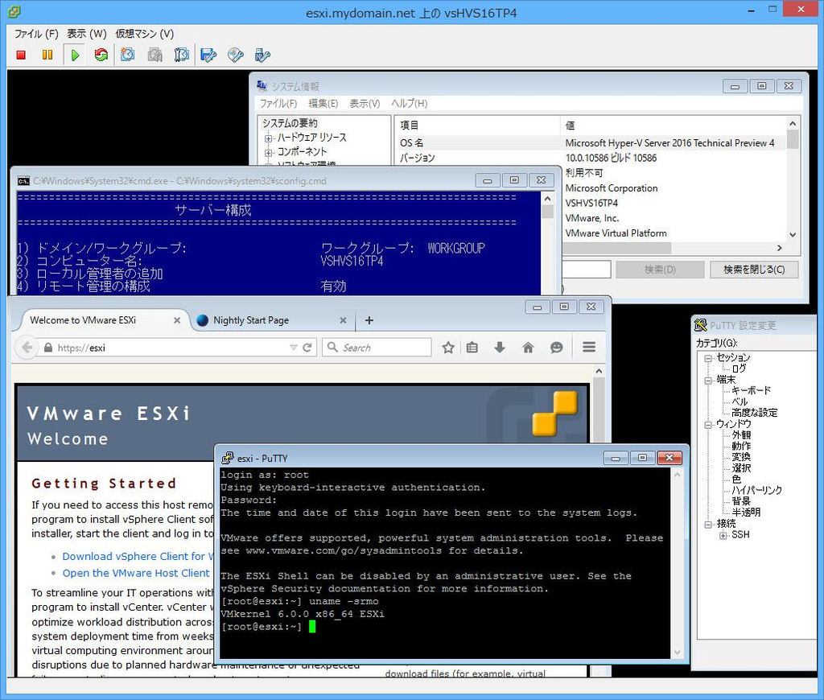The width and height of the screenshot is (824, 700).
Task: Click the floppy device connection toolbar icon
Action: coord(208,55)
